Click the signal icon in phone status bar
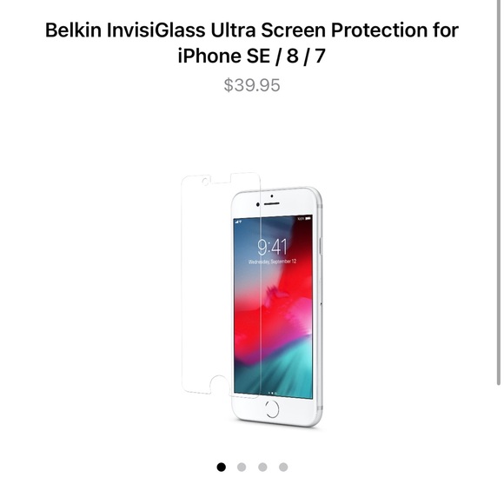 (x=237, y=222)
